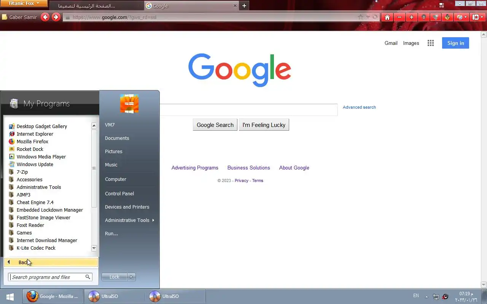The height and width of the screenshot is (304, 487).
Task: Click the Start menu user picture
Action: tap(129, 104)
